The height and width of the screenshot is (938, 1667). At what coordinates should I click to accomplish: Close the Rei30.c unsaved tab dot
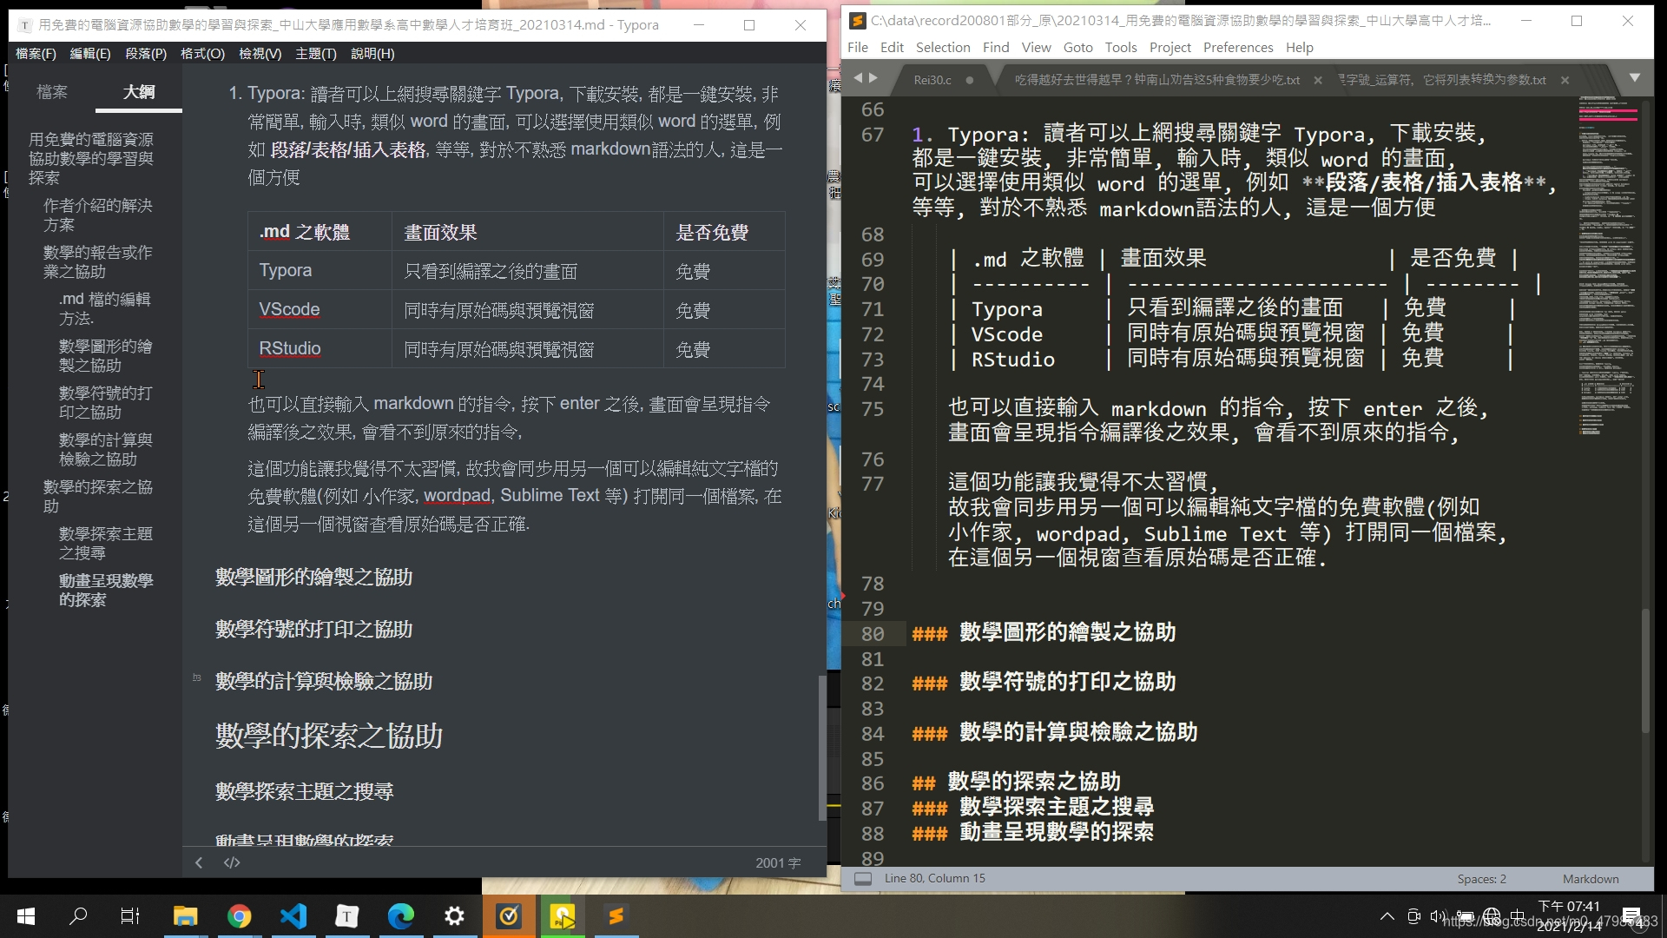tap(969, 80)
